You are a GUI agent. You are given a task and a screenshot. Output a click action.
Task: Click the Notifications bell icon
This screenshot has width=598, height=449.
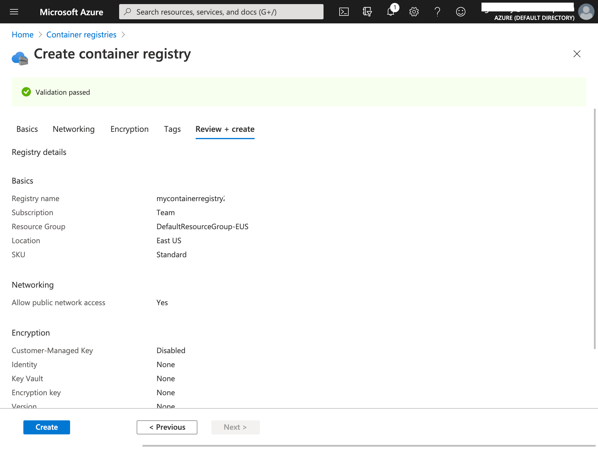391,11
